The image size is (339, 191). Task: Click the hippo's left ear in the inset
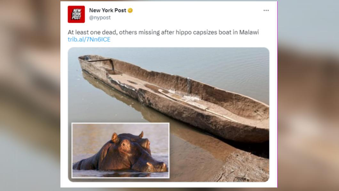[x=114, y=138]
